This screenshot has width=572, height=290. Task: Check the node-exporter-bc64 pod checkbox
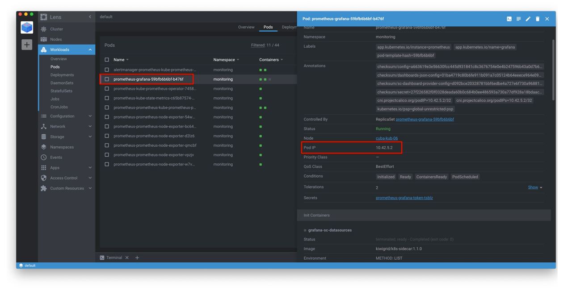point(107,126)
